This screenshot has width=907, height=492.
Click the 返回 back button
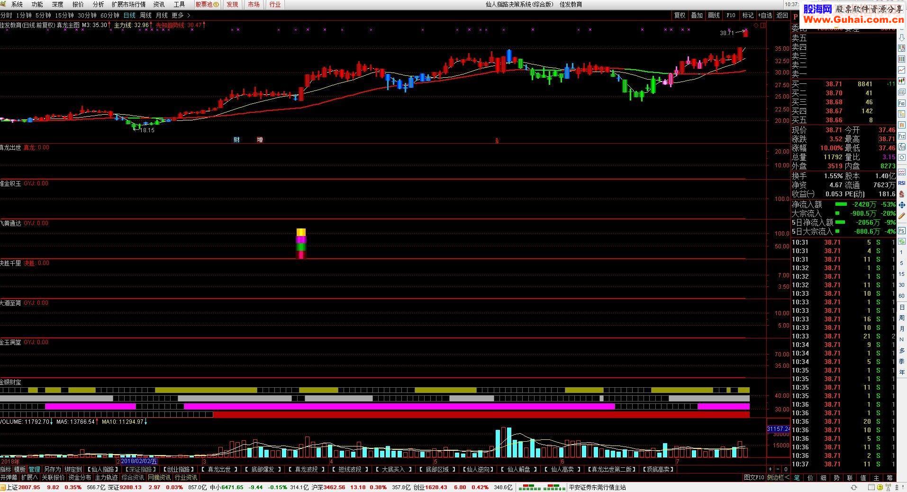[x=782, y=16]
